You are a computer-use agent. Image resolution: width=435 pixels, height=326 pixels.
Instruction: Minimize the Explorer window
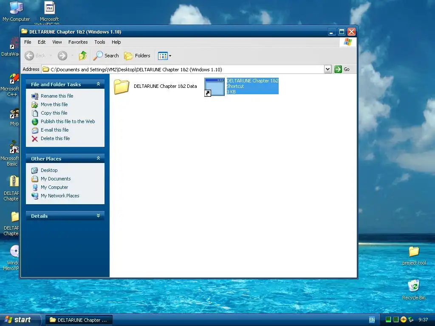coord(331,31)
